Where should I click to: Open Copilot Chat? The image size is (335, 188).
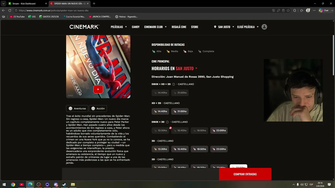coord(324,10)
